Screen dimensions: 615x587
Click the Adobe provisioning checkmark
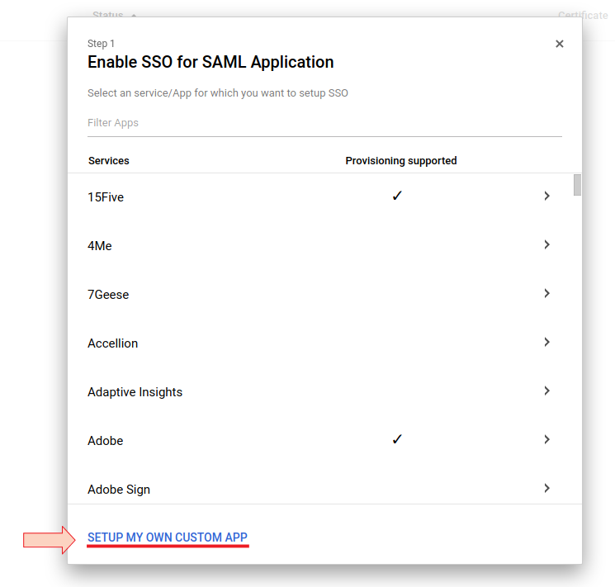[x=397, y=439]
